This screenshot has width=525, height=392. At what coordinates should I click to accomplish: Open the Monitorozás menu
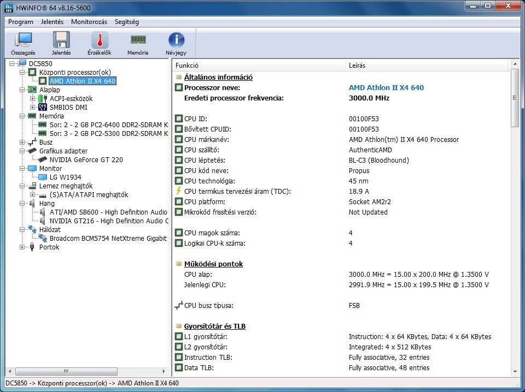tap(89, 22)
